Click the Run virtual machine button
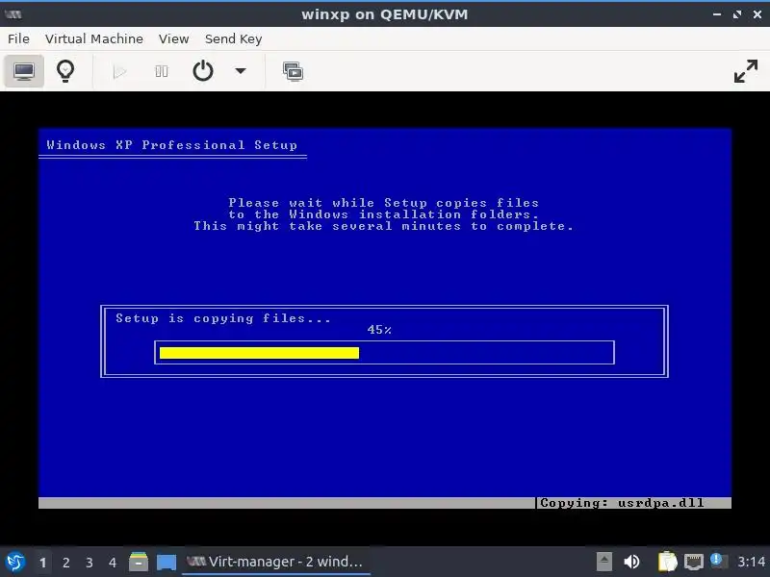This screenshot has height=577, width=770. (119, 71)
